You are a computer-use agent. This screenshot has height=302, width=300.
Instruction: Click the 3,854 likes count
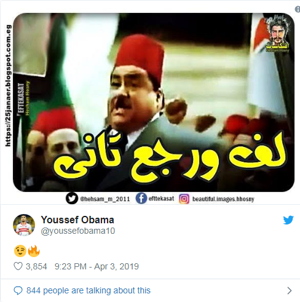pyautogui.click(x=36, y=266)
